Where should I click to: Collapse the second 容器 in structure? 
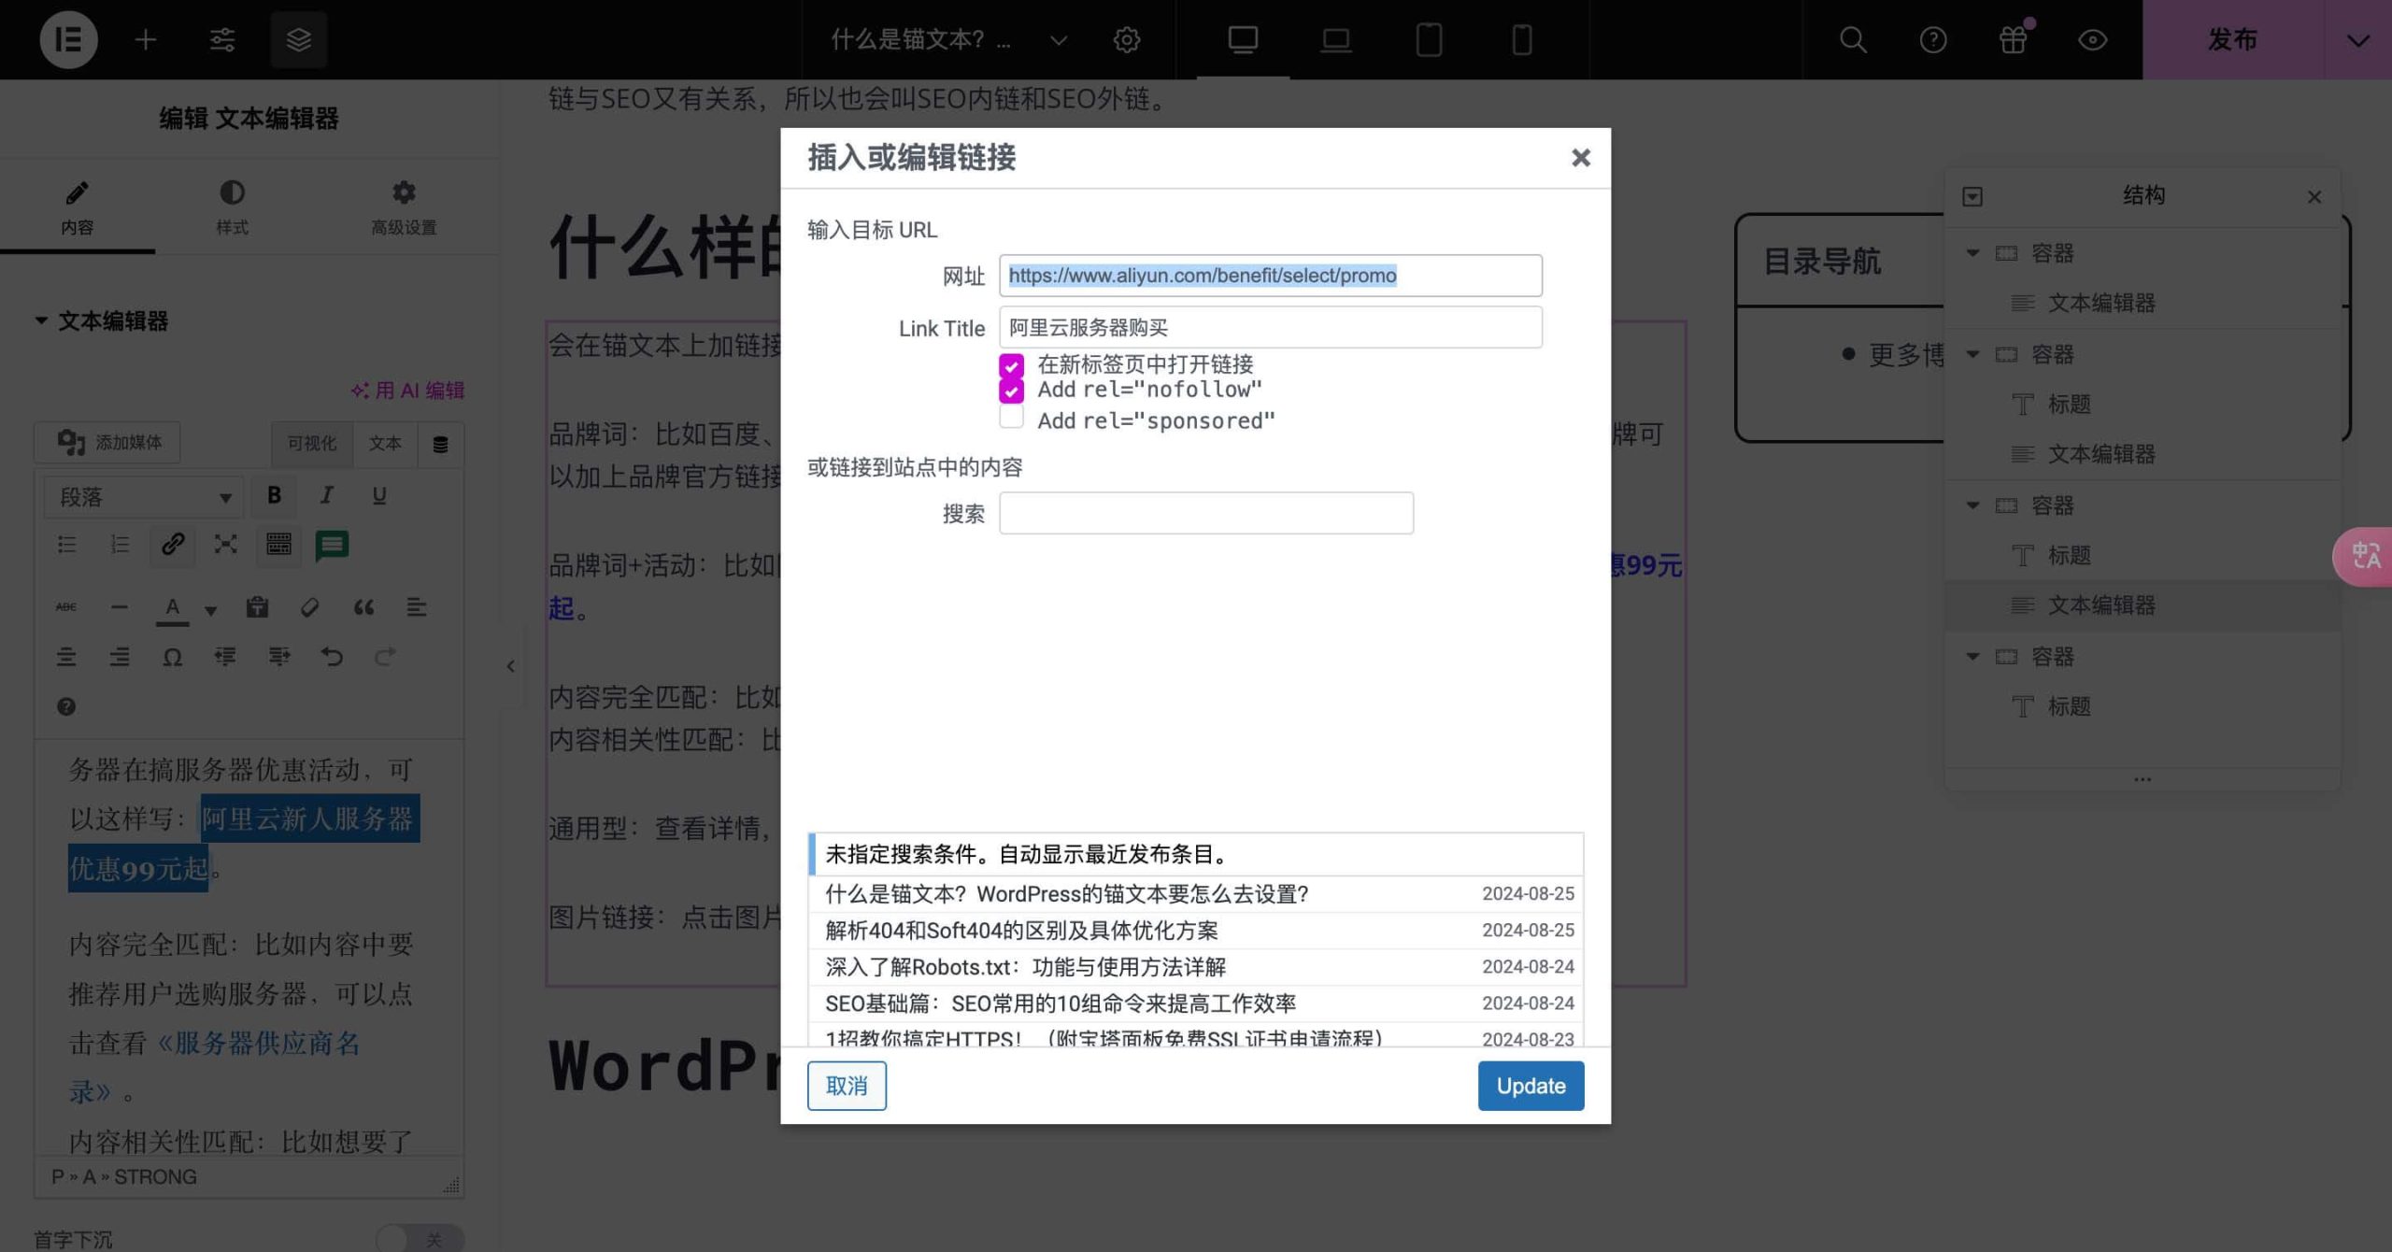pyautogui.click(x=1972, y=353)
